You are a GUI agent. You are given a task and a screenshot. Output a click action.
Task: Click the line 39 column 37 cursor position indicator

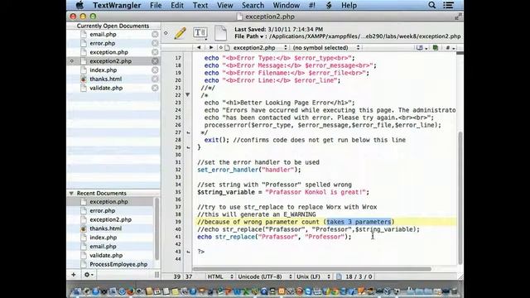[183, 276]
